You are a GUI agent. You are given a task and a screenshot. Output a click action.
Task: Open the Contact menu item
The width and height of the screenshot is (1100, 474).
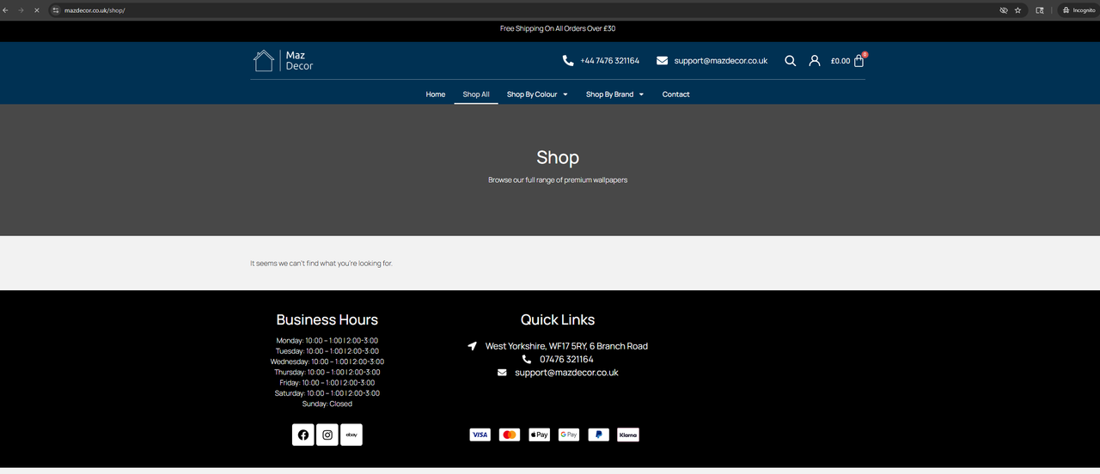(676, 94)
